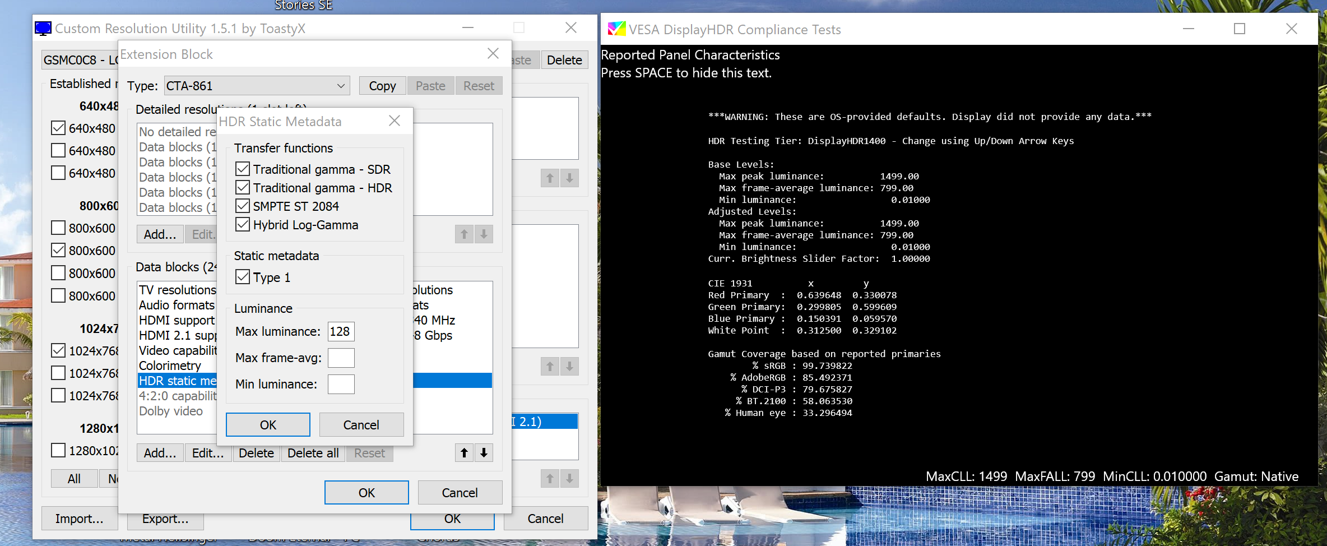Click Import... in Custom Resolution Utility
Screen dimensions: 1327x546
coord(80,519)
